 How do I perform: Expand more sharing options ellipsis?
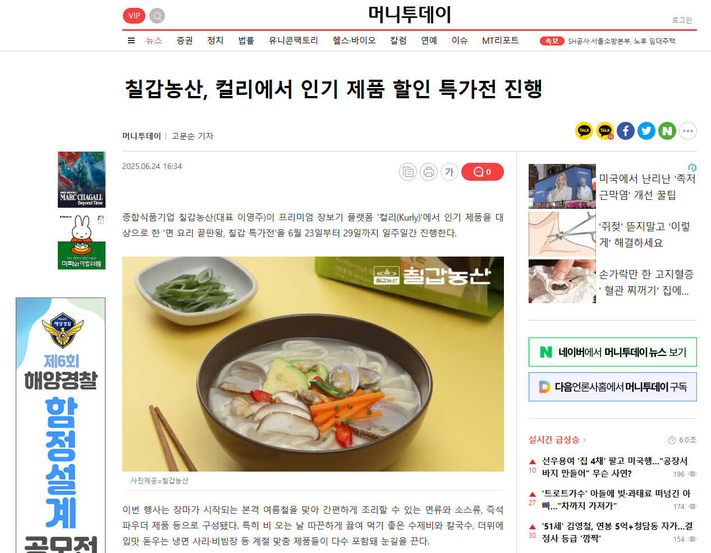point(688,131)
